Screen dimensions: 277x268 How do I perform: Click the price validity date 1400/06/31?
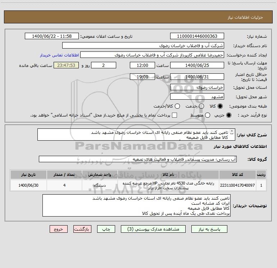click(197, 77)
